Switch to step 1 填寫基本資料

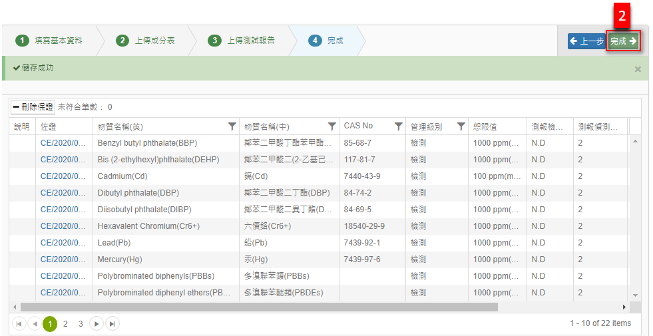51,41
